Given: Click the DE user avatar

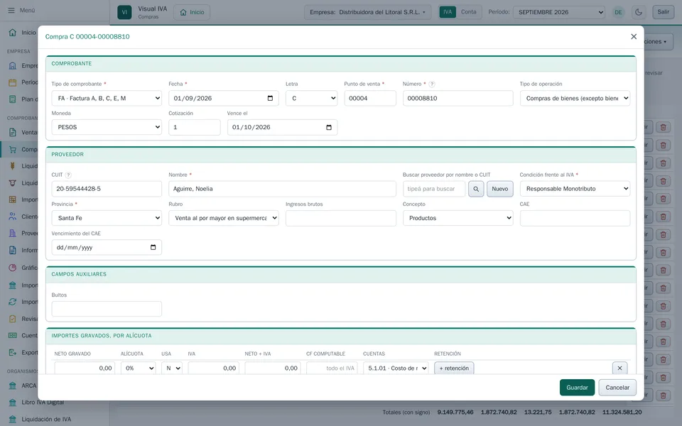Looking at the screenshot, I should [x=618, y=12].
